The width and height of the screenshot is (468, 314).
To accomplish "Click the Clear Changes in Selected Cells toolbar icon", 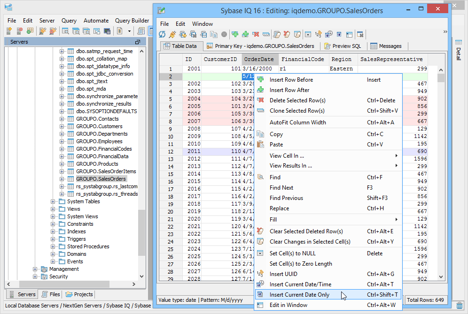I will [x=297, y=34].
